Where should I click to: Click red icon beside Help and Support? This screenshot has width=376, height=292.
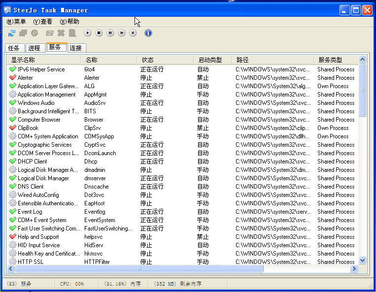pyautogui.click(x=13, y=237)
